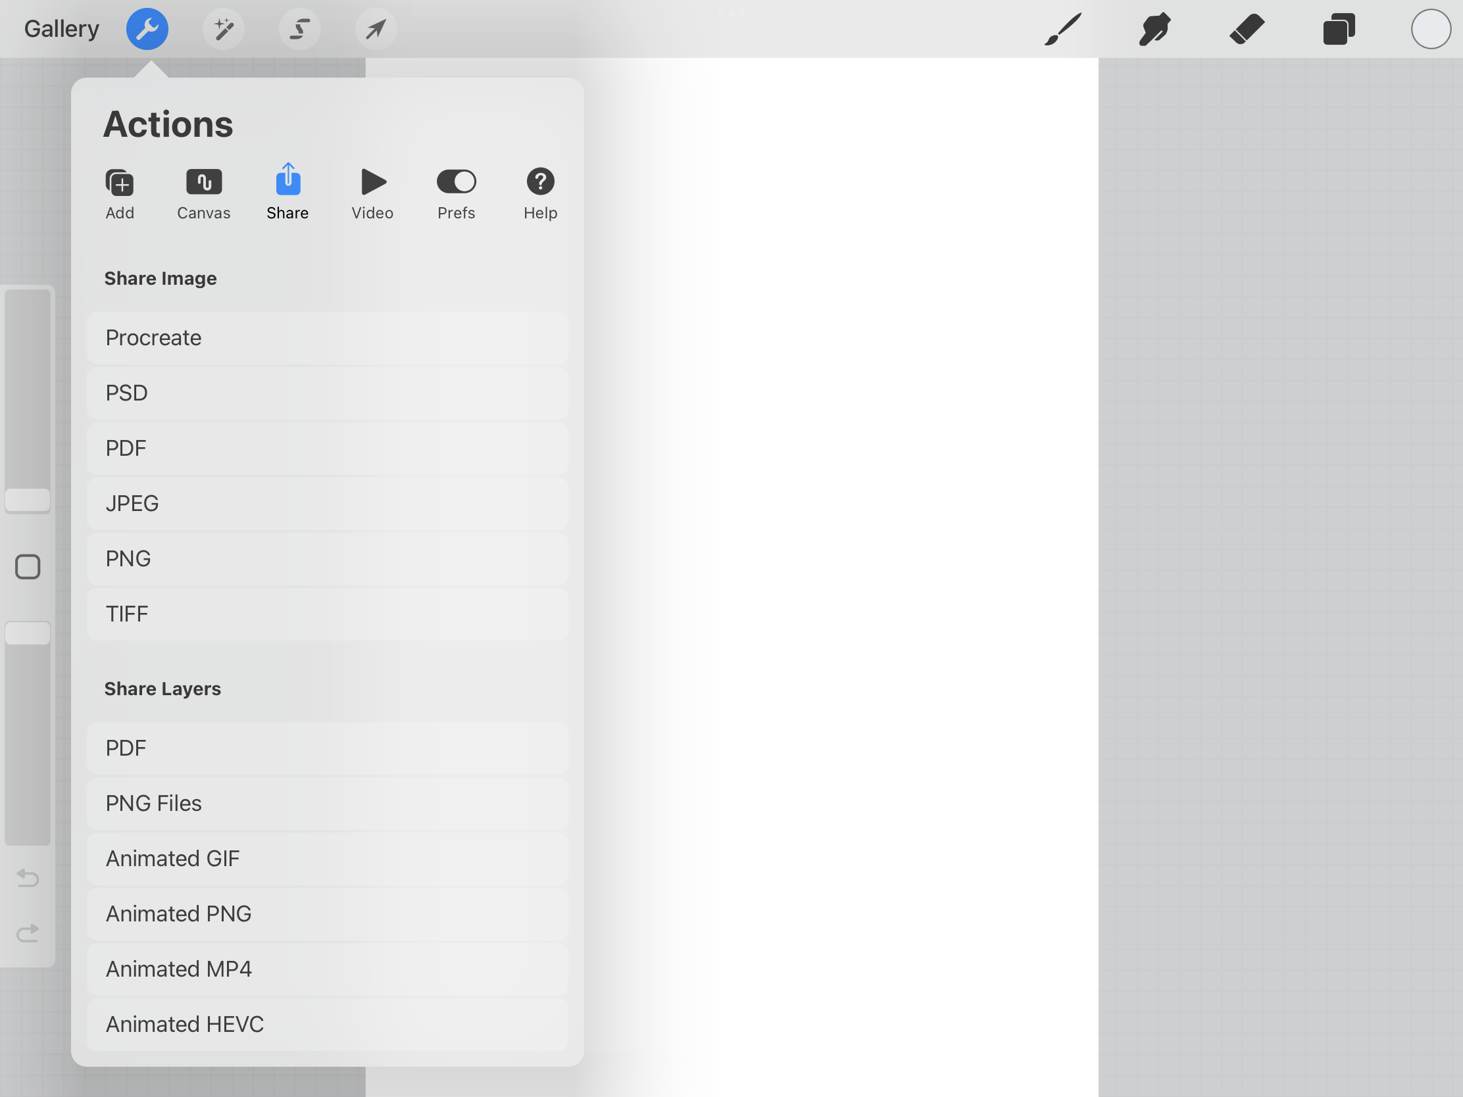Screen dimensions: 1463x1097
Task: Switch to the Share tab
Action: (287, 192)
